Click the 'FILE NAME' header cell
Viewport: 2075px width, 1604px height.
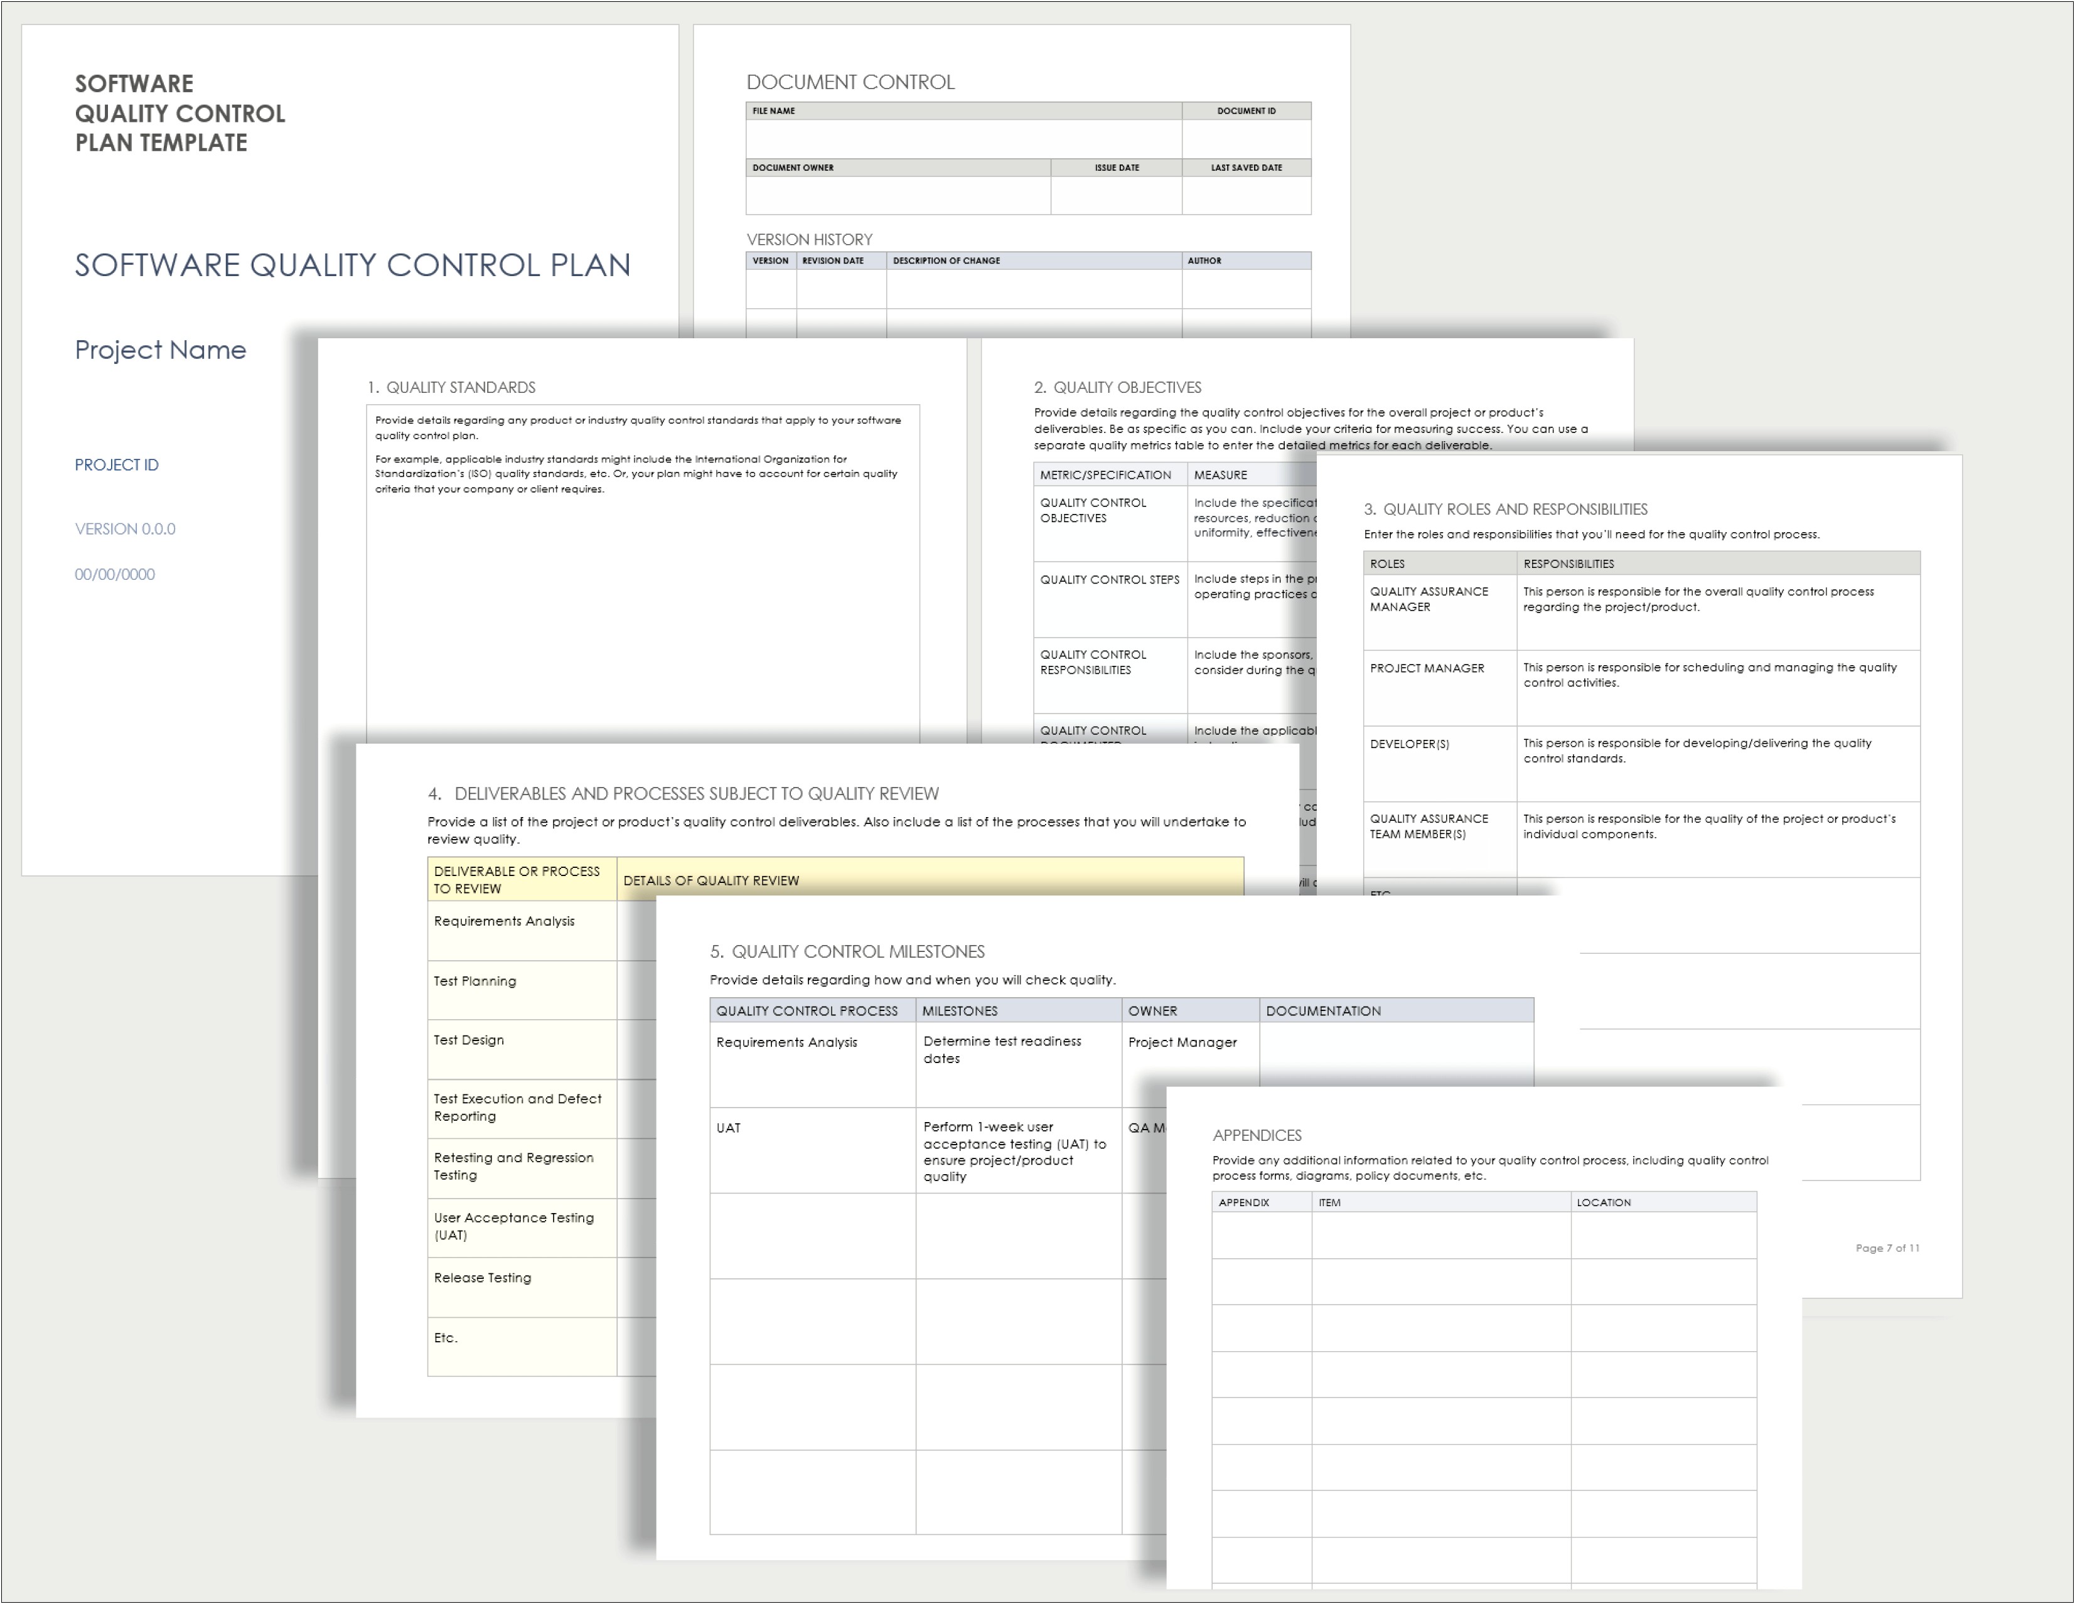[963, 111]
